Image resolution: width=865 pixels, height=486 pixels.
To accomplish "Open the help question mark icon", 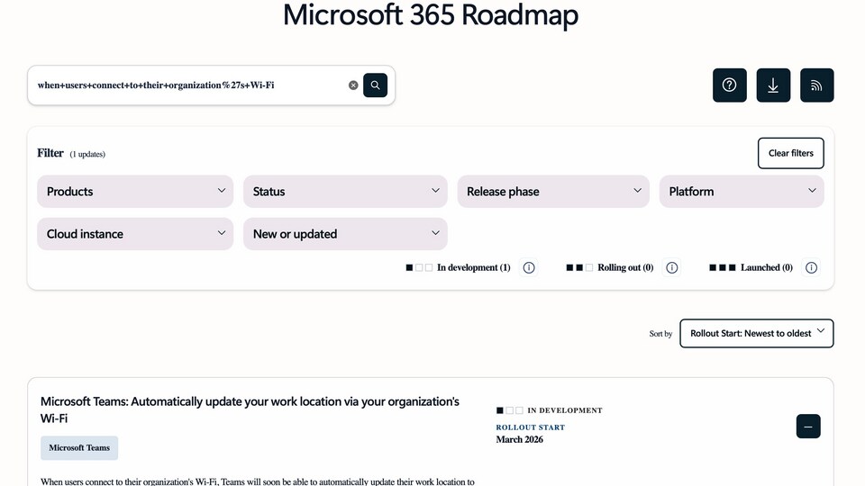I will [x=729, y=85].
